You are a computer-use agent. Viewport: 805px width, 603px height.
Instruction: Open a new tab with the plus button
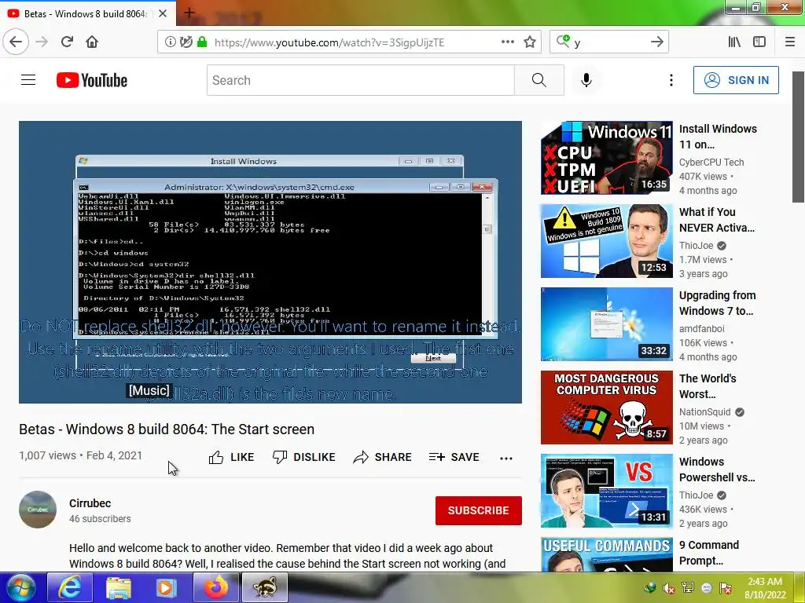(189, 13)
